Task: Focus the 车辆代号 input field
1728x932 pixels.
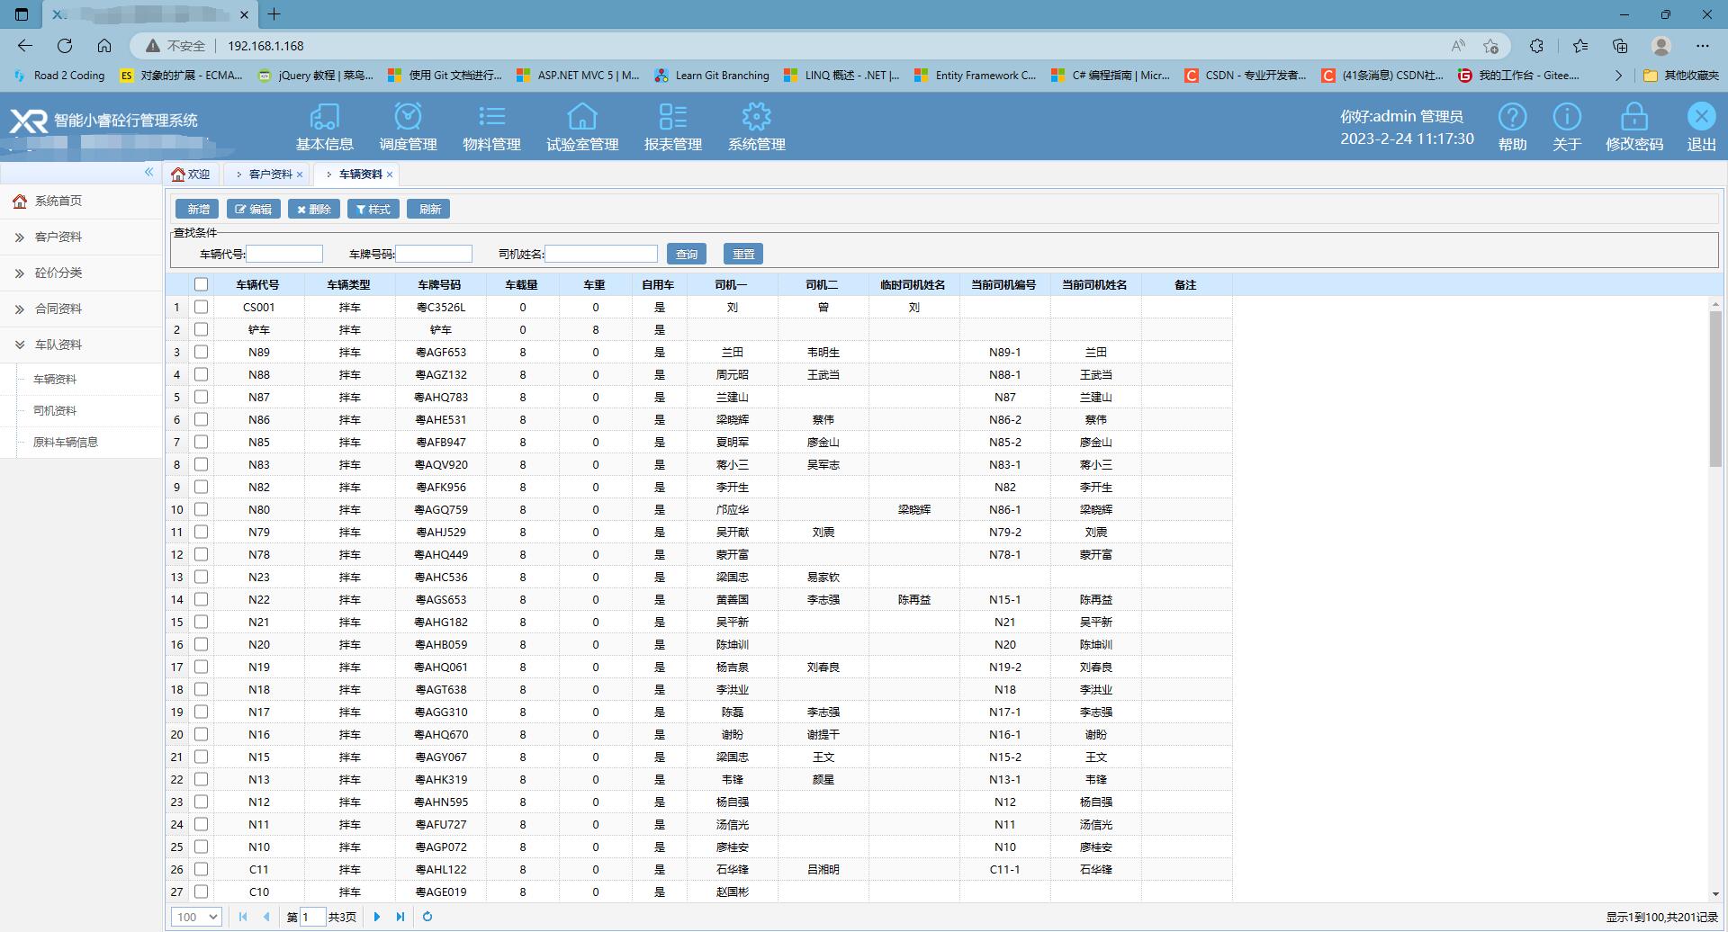Action: click(x=284, y=254)
